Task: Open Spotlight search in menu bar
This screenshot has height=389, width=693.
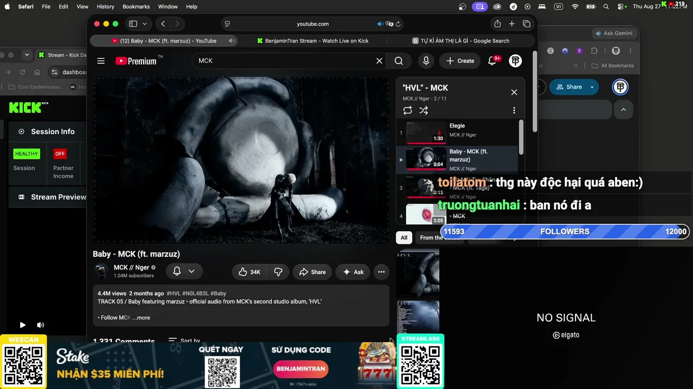Action: coord(606,6)
